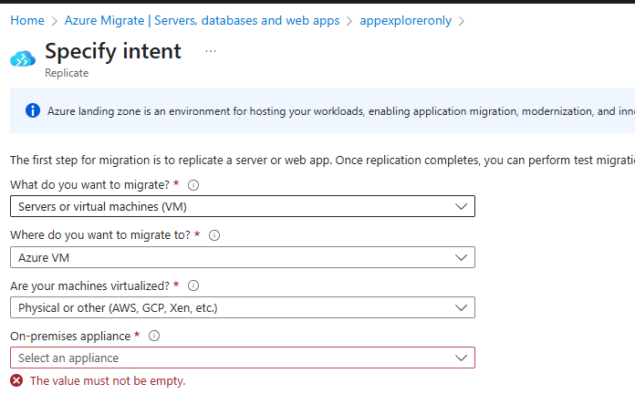This screenshot has width=635, height=415.
Task: Expand the Physical or other (AWS, GCP, Xen) dropdown
Action: [x=243, y=307]
